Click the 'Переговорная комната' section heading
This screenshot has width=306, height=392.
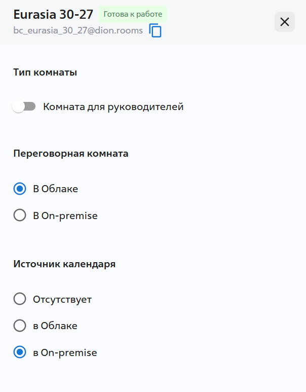click(71, 154)
